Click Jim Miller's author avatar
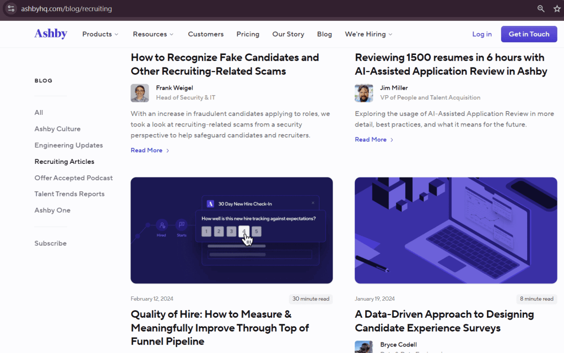Image resolution: width=564 pixels, height=353 pixels. coord(364,93)
